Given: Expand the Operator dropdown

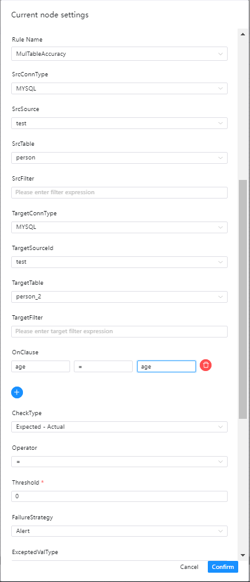Looking at the screenshot, I should coord(119,462).
